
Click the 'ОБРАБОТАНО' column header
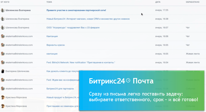(x=192, y=2)
